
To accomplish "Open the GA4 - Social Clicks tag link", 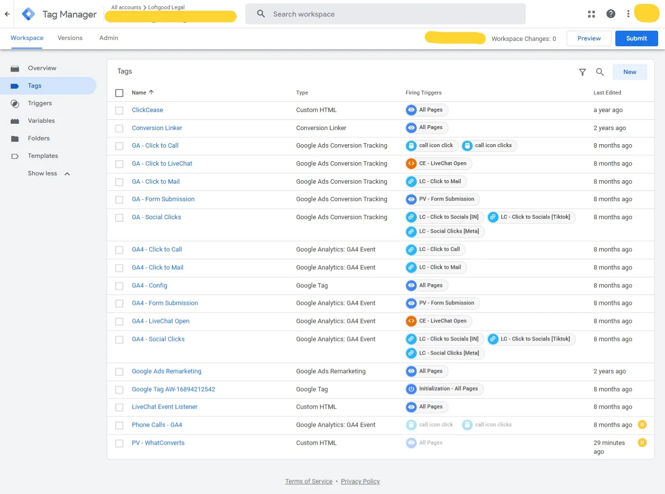I will pyautogui.click(x=158, y=339).
